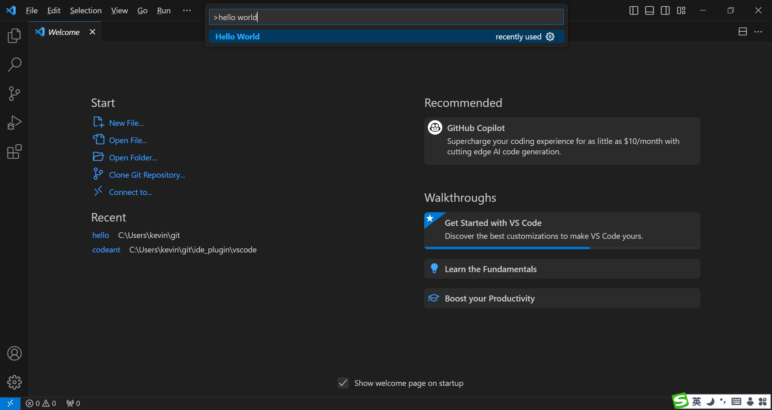The height and width of the screenshot is (410, 772).
Task: Open GitHub Copilot recommendation card
Action: pos(562,141)
